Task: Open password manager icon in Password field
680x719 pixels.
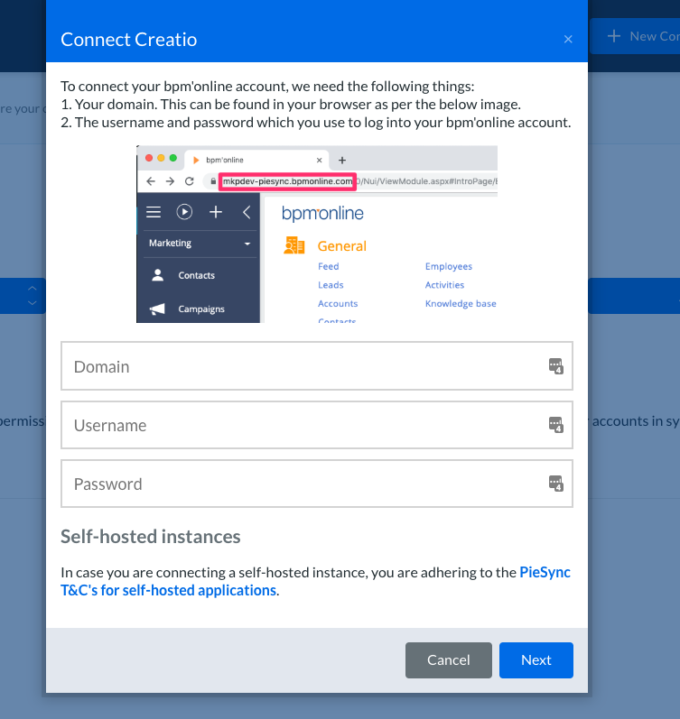Action: pyautogui.click(x=556, y=484)
